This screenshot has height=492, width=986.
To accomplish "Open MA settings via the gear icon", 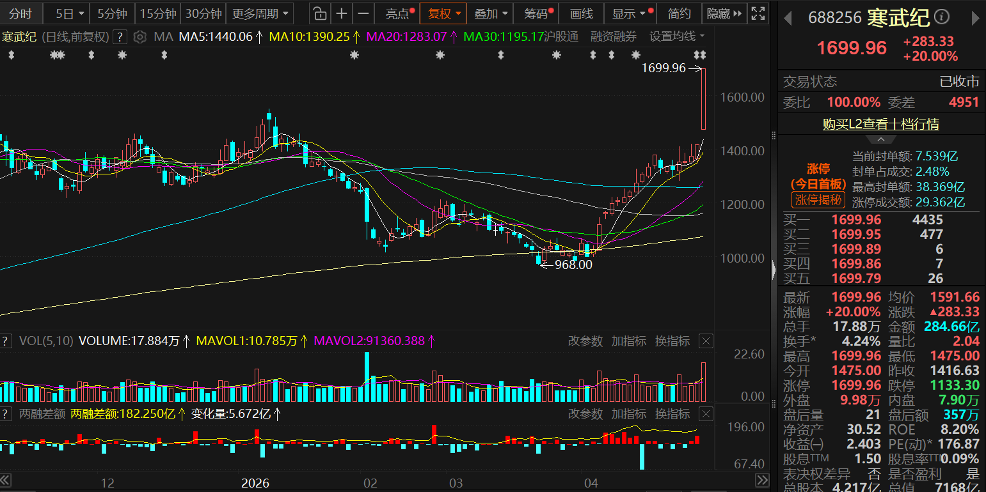I will (141, 37).
